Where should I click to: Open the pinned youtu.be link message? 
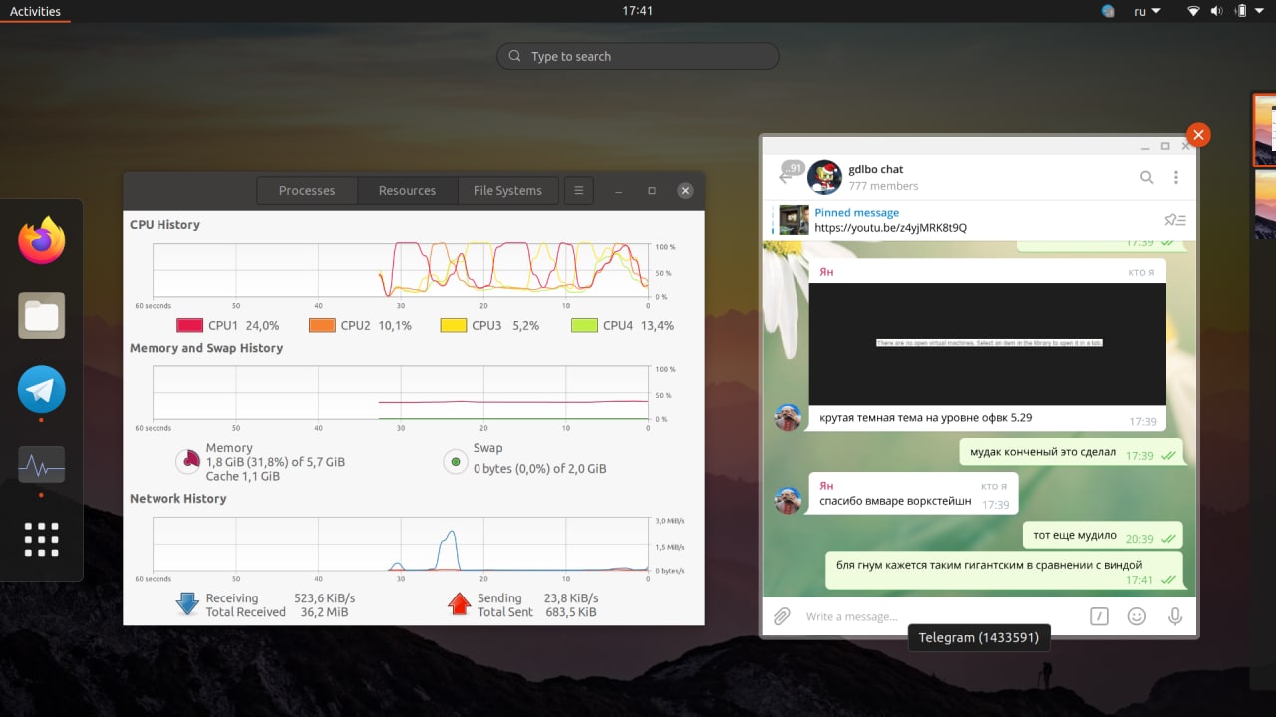point(890,227)
